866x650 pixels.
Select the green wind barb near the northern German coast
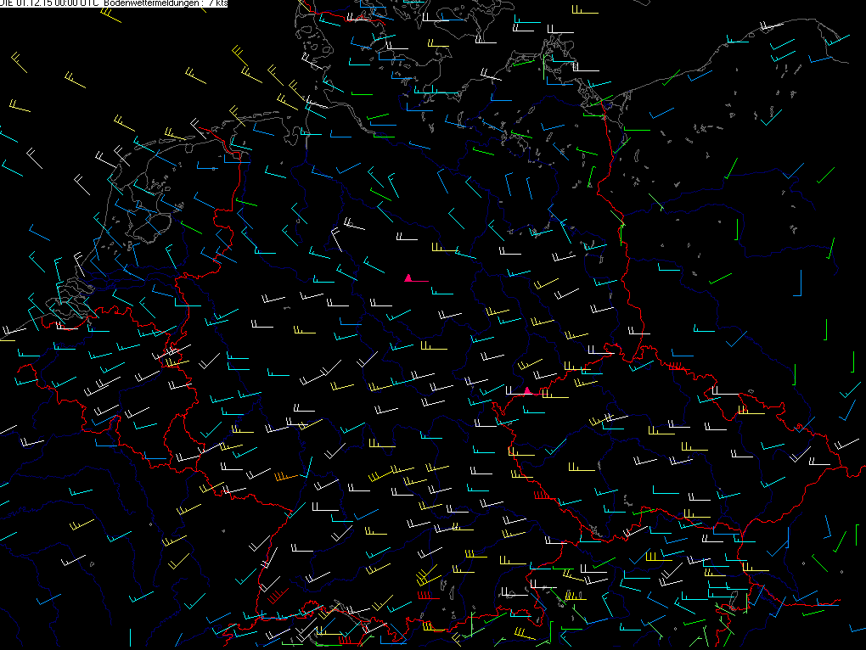[378, 116]
